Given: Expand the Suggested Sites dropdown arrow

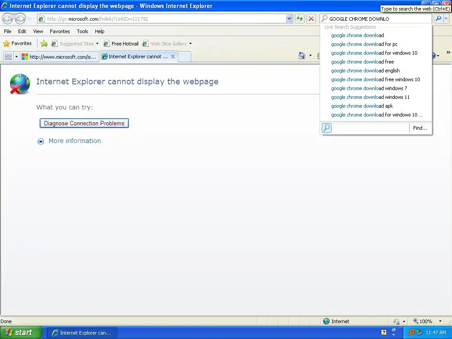Looking at the screenshot, I should click(x=97, y=44).
